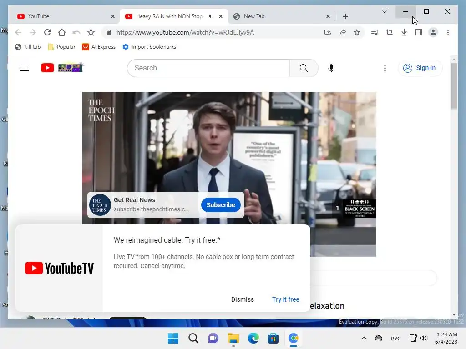Open the Epoch Times ad avatar
The image size is (466, 349).
click(100, 205)
